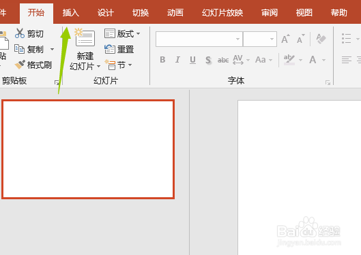Click the Section (节) icon
Image resolution: width=361 pixels, height=255 pixels.
(x=110, y=65)
